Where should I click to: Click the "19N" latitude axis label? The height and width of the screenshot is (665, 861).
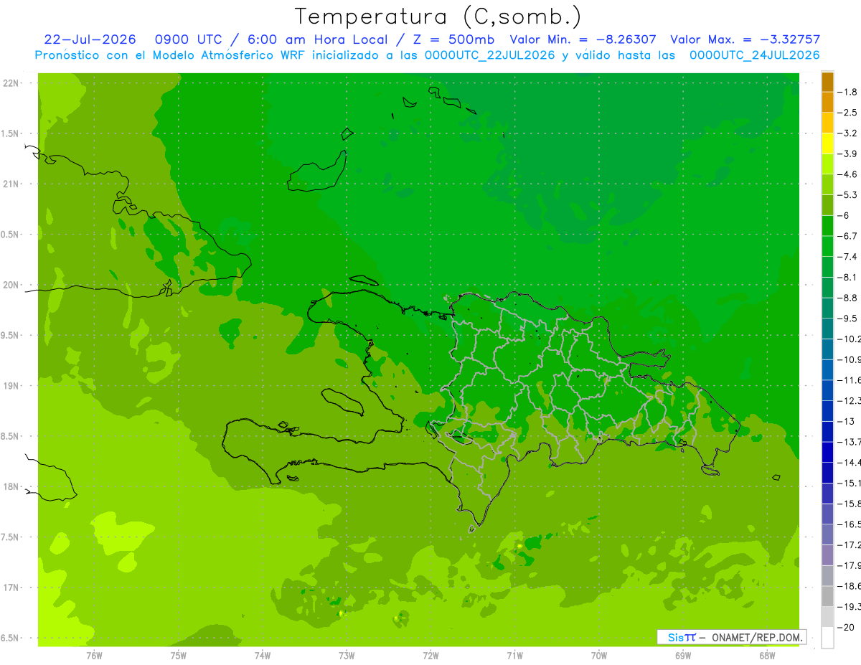11,386
